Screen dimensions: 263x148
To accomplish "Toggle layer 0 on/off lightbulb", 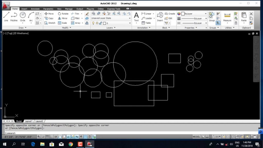I will pos(93,23).
